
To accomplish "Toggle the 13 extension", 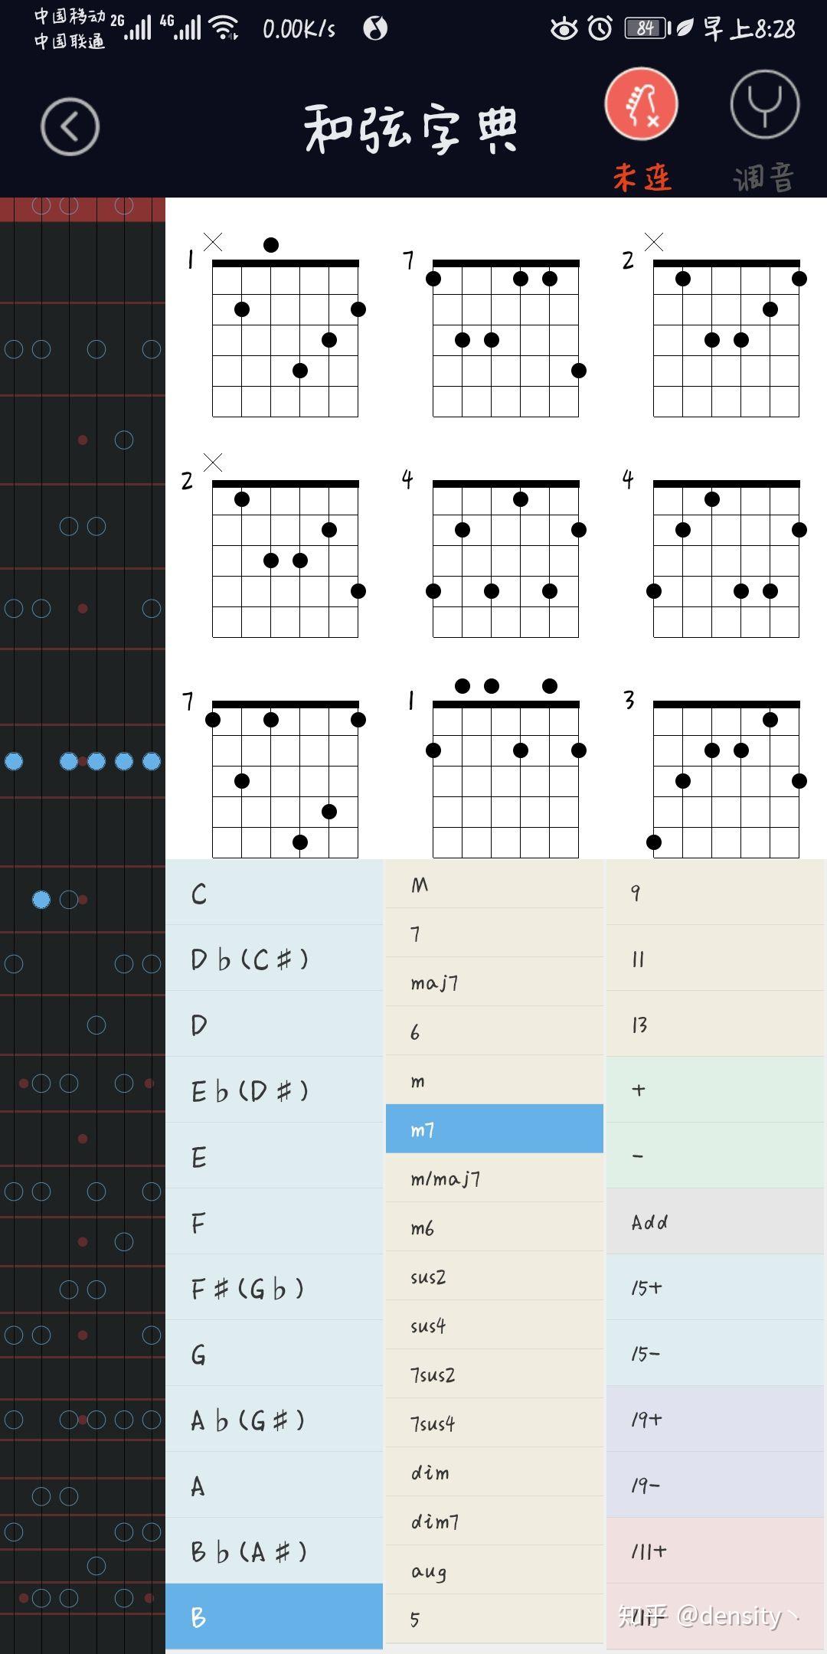I will [716, 1025].
